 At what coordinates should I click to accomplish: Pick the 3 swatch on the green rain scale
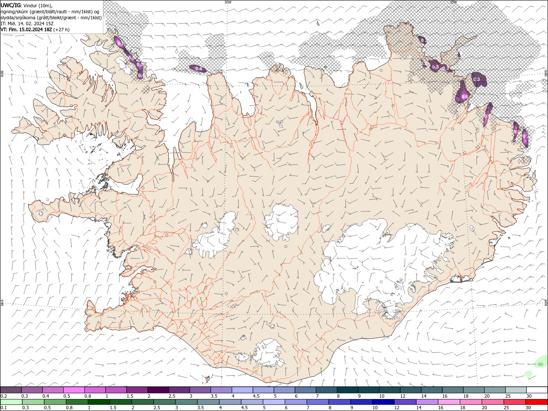pos(187,402)
